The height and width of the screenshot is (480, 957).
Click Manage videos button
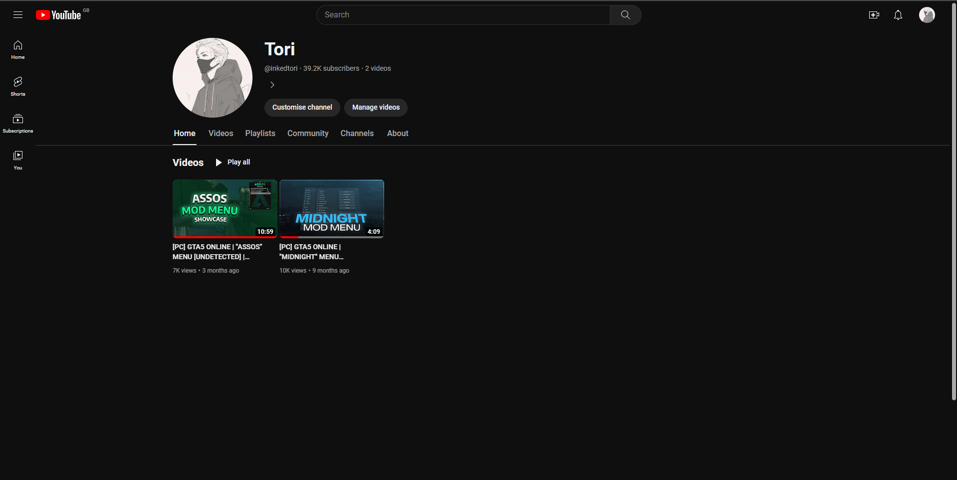click(376, 107)
